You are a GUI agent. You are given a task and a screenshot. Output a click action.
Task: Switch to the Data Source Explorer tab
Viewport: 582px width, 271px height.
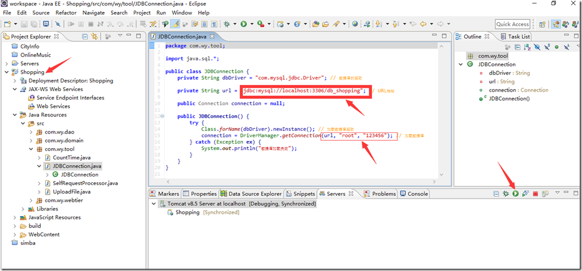251,193
